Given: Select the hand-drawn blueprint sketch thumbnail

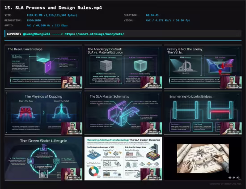Looking at the screenshot, I should tap(203, 159).
